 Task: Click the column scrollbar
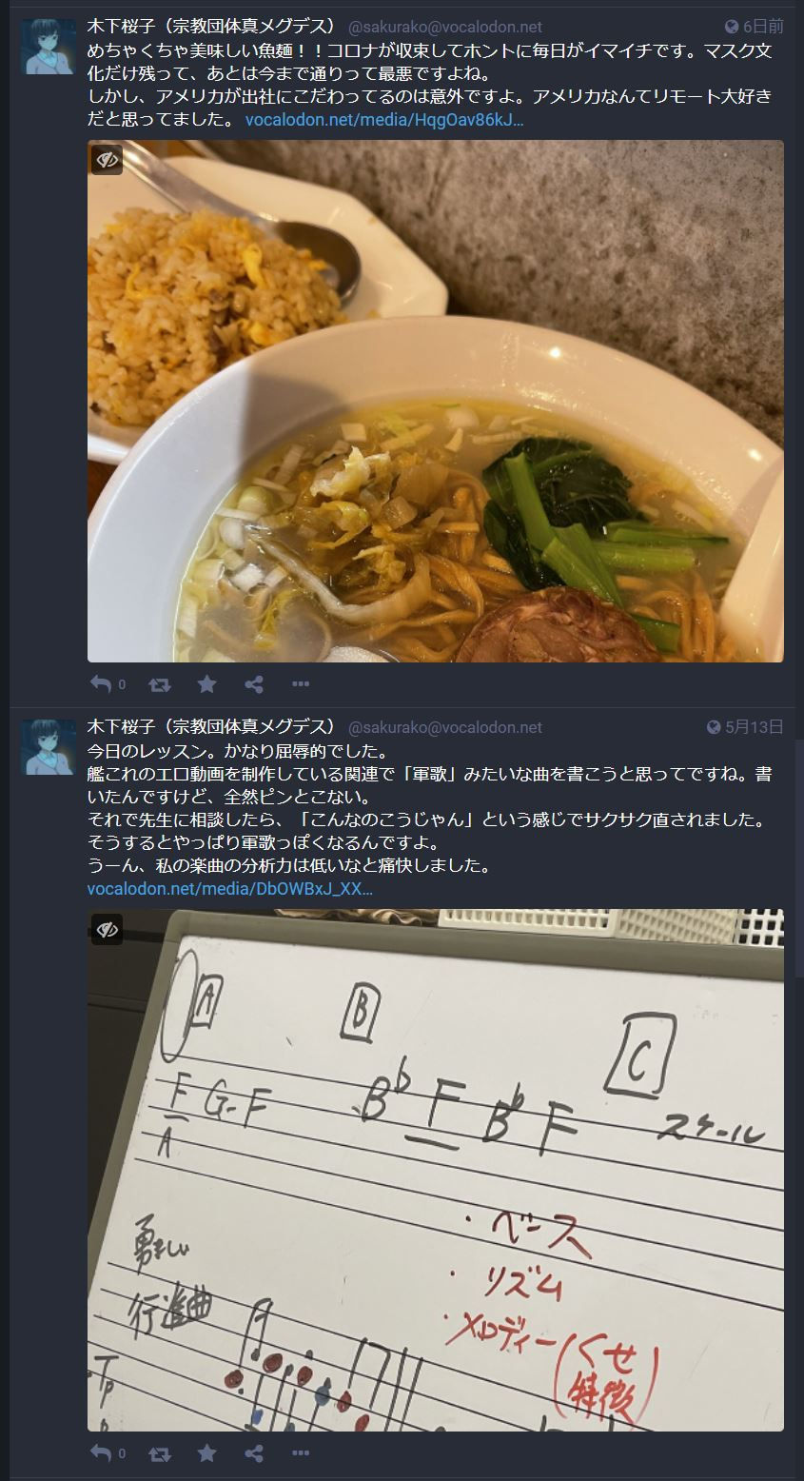(x=799, y=857)
